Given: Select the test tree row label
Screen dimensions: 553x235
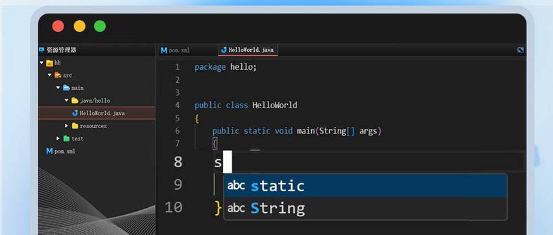Looking at the screenshot, I should [78, 139].
